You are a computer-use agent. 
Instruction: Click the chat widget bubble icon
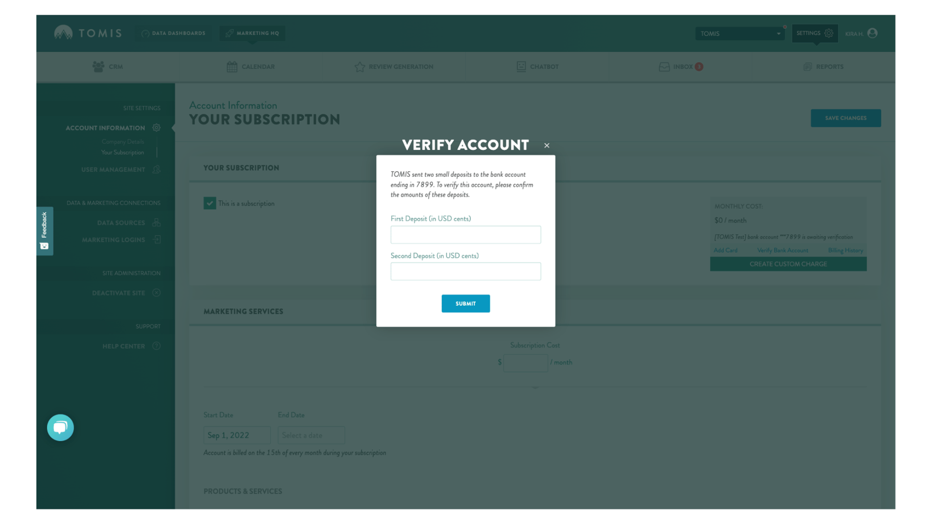point(60,428)
